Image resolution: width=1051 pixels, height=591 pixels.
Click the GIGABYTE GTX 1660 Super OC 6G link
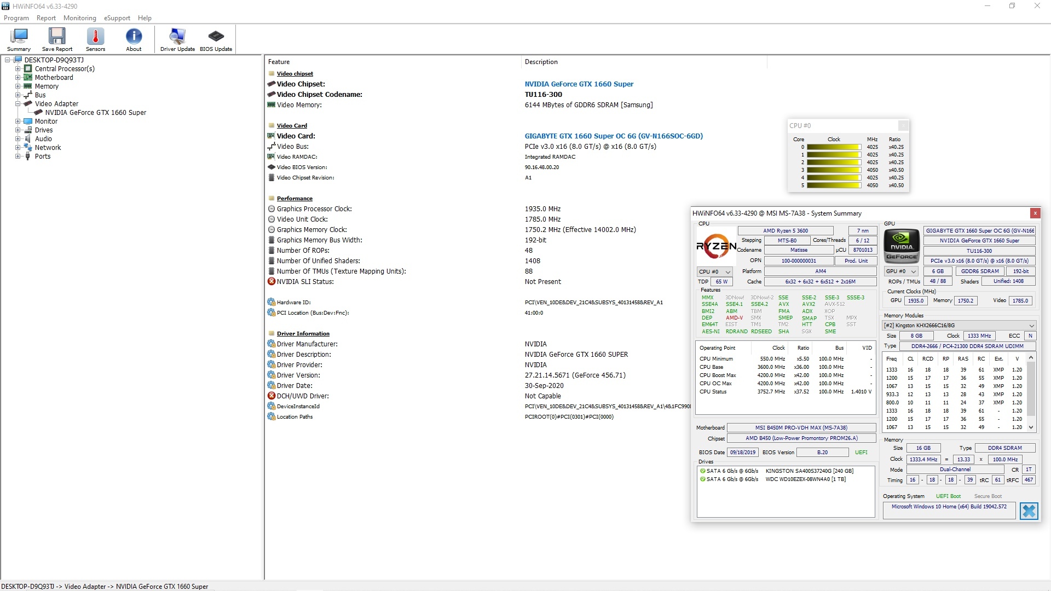pyautogui.click(x=613, y=136)
